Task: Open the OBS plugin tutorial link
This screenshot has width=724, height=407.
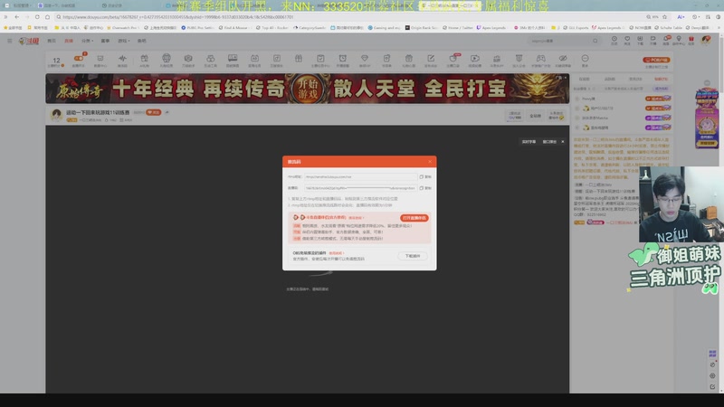Action: 337,253
